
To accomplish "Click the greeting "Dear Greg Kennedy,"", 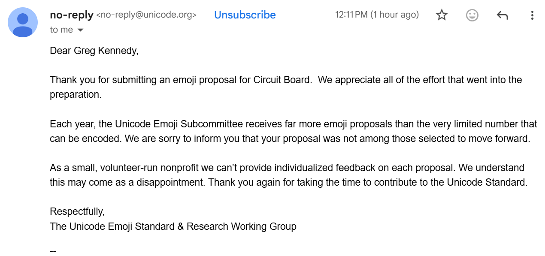I will point(94,51).
